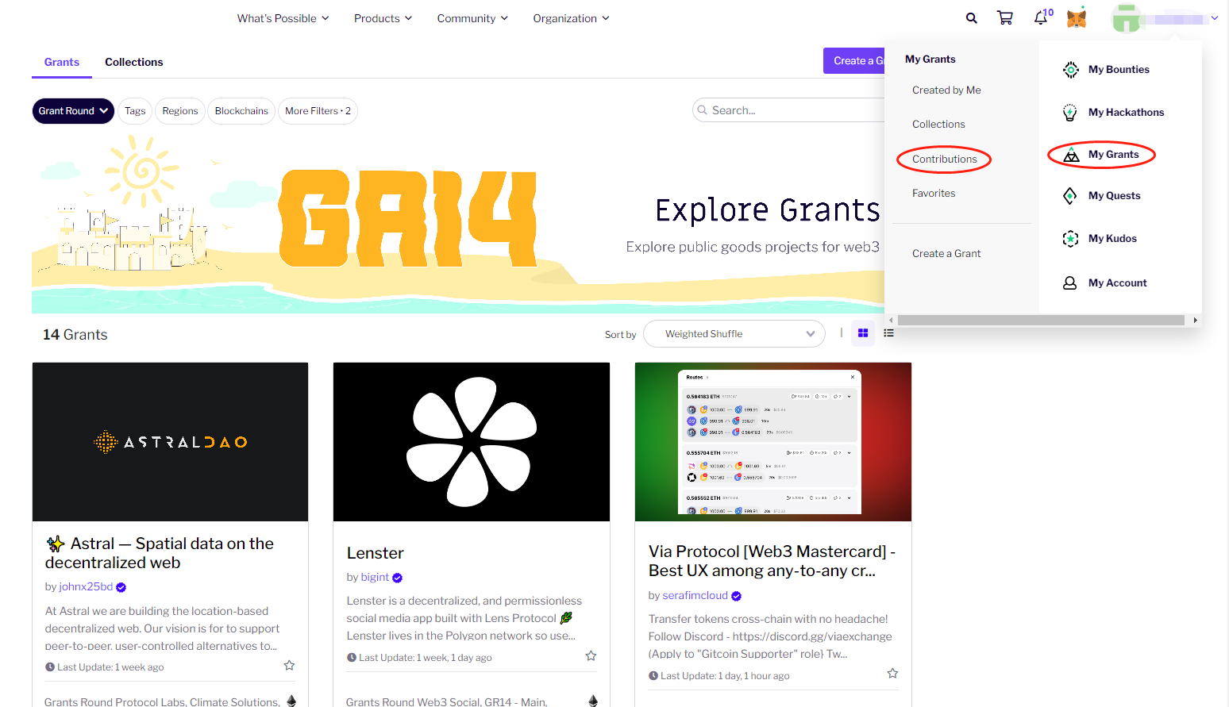Open the notifications bell
Screen dimensions: 1229x707
1041,18
